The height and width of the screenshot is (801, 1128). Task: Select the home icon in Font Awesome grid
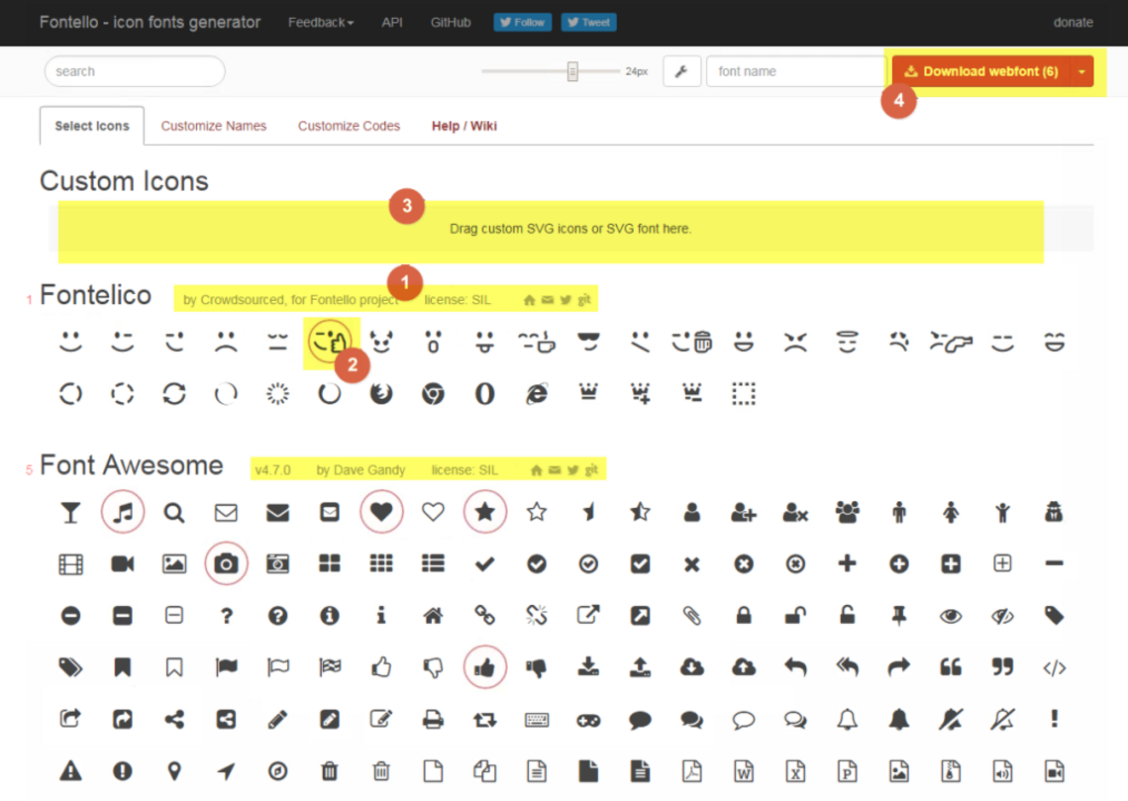(433, 615)
